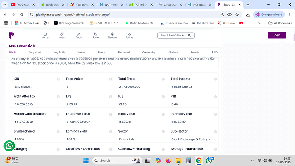This screenshot has height=166, width=295.
Task: Show info tooltip for ISIN
Action: click(58, 79)
